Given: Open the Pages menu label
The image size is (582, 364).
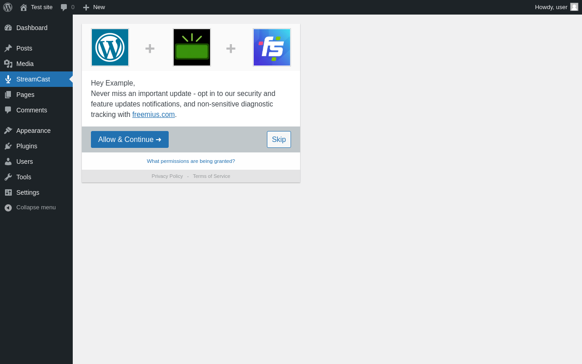Looking at the screenshot, I should 25,95.
